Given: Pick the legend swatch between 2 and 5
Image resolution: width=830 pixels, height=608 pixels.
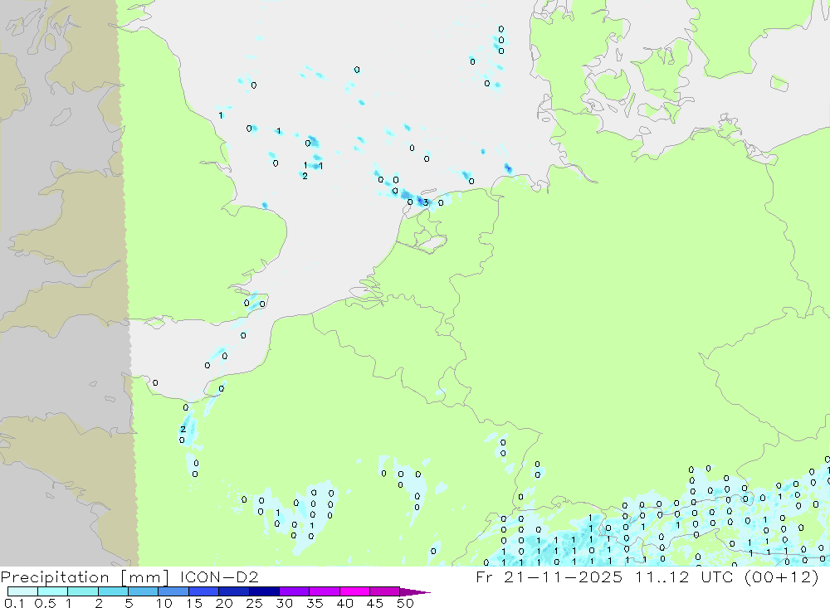Looking at the screenshot, I should point(113,591).
